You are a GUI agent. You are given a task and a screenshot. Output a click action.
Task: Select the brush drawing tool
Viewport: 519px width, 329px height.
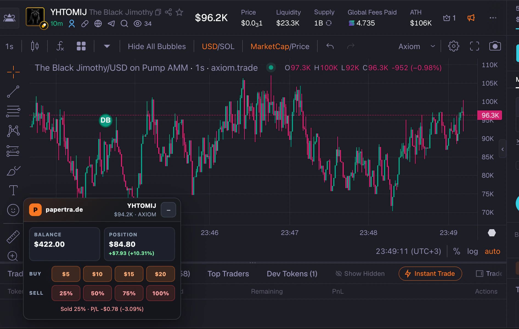[13, 171]
